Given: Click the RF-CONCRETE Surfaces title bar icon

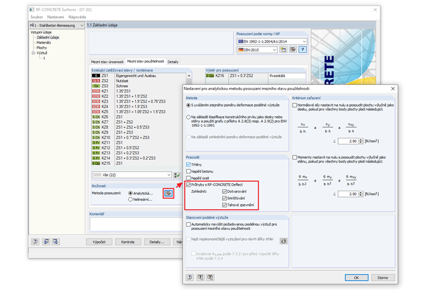Looking at the screenshot, I should click(32, 10).
